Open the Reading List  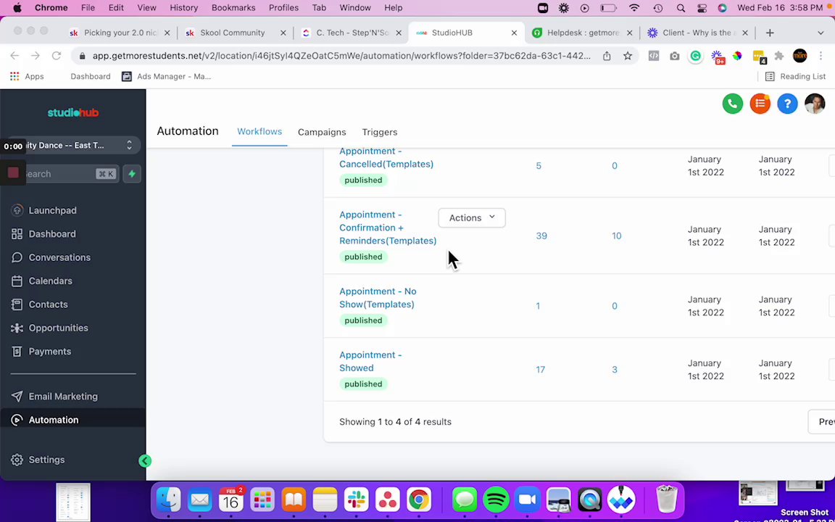point(795,77)
